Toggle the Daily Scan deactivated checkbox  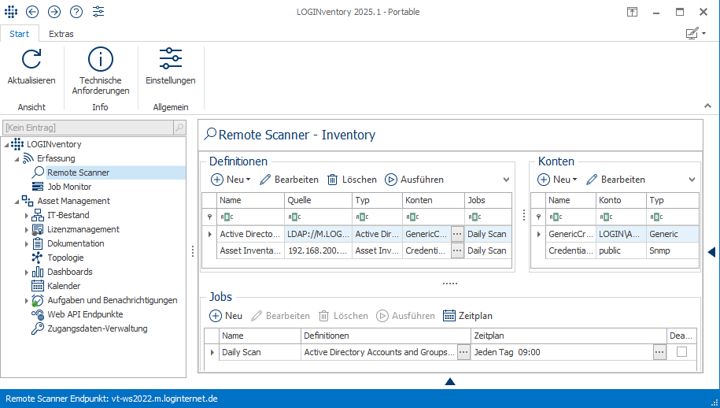681,352
